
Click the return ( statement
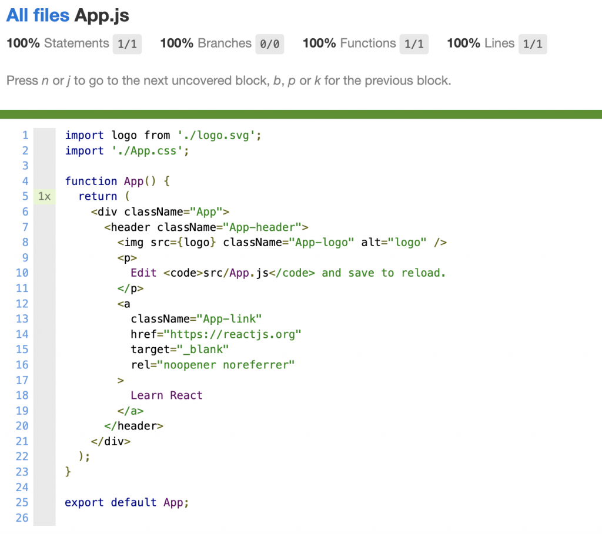[x=104, y=196]
